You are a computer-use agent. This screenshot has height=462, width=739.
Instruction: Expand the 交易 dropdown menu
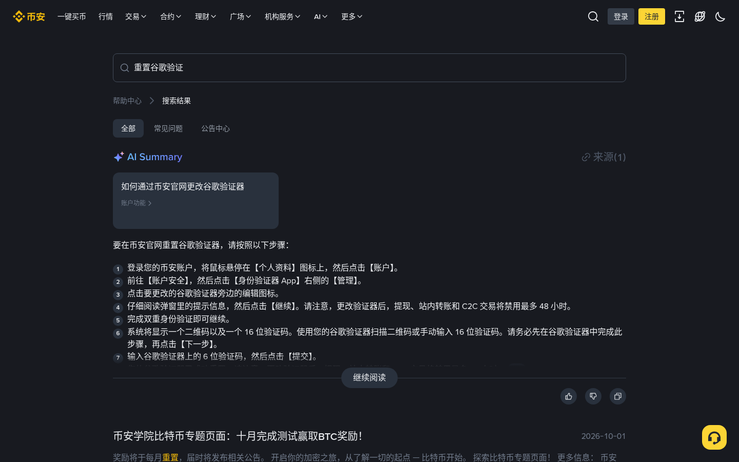click(135, 16)
